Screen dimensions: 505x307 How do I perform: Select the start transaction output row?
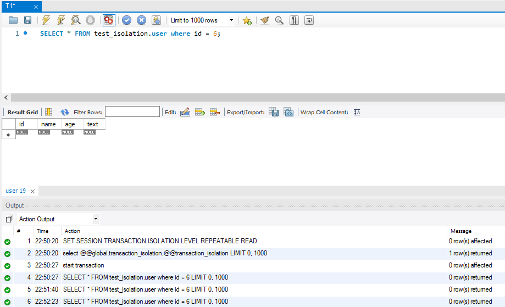point(253,265)
